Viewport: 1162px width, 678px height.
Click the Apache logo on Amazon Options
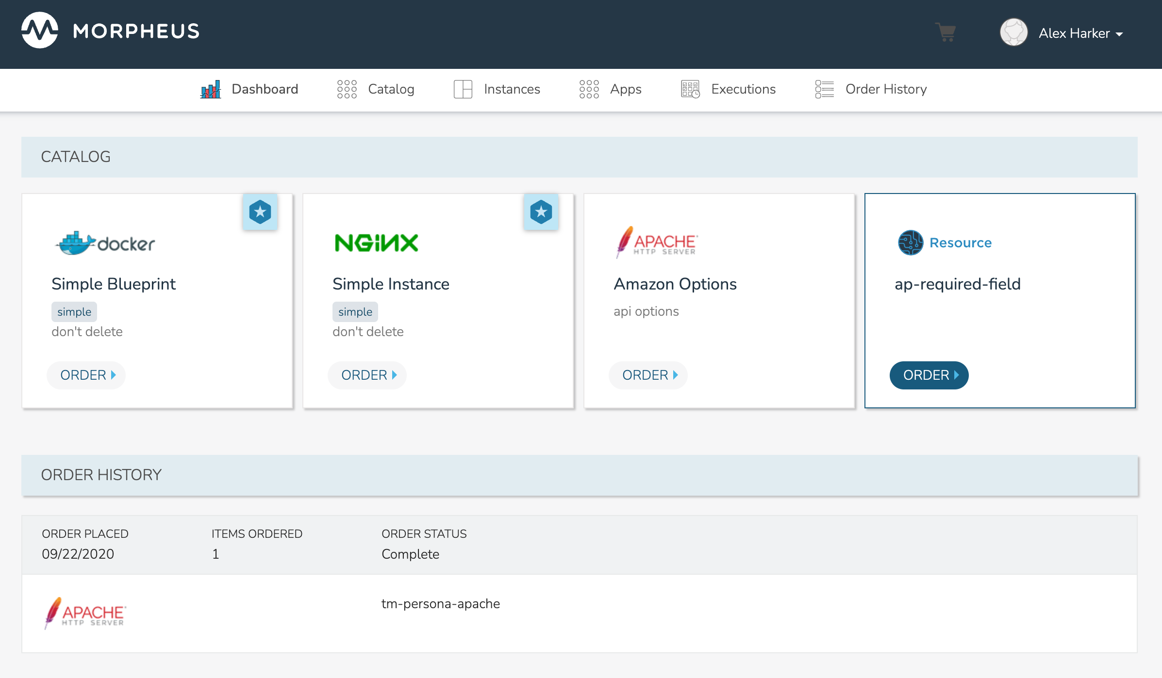[656, 242]
